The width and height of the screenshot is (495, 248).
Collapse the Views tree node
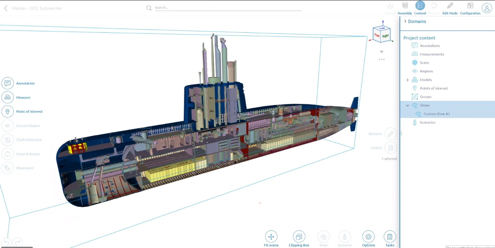pos(408,105)
